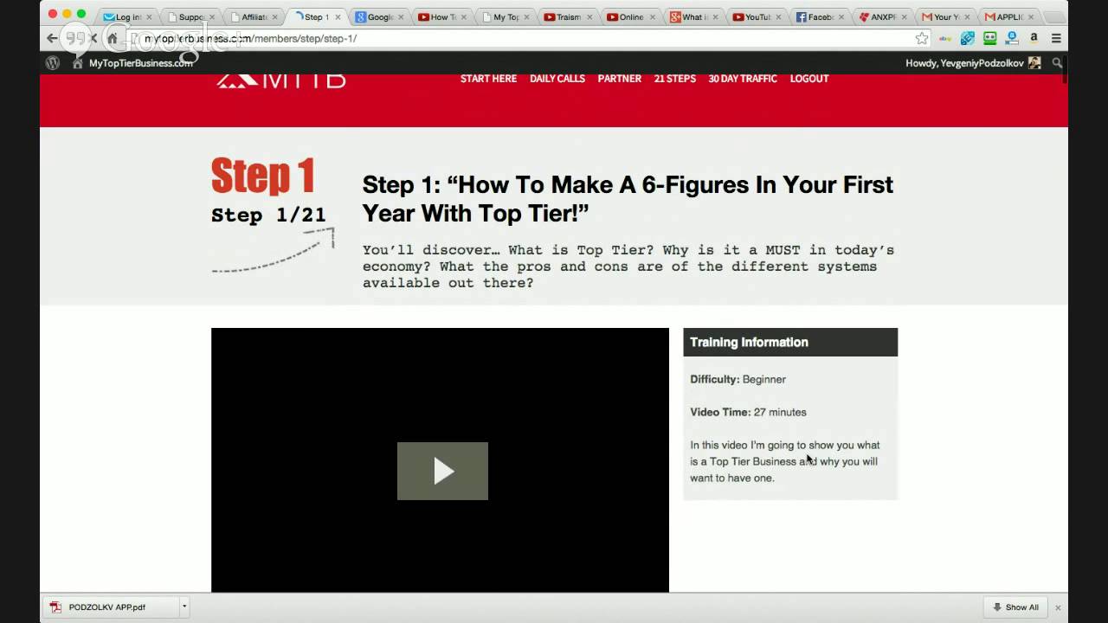Open the Amazon extension icon
This screenshot has height=623, width=1108.
tap(1034, 38)
